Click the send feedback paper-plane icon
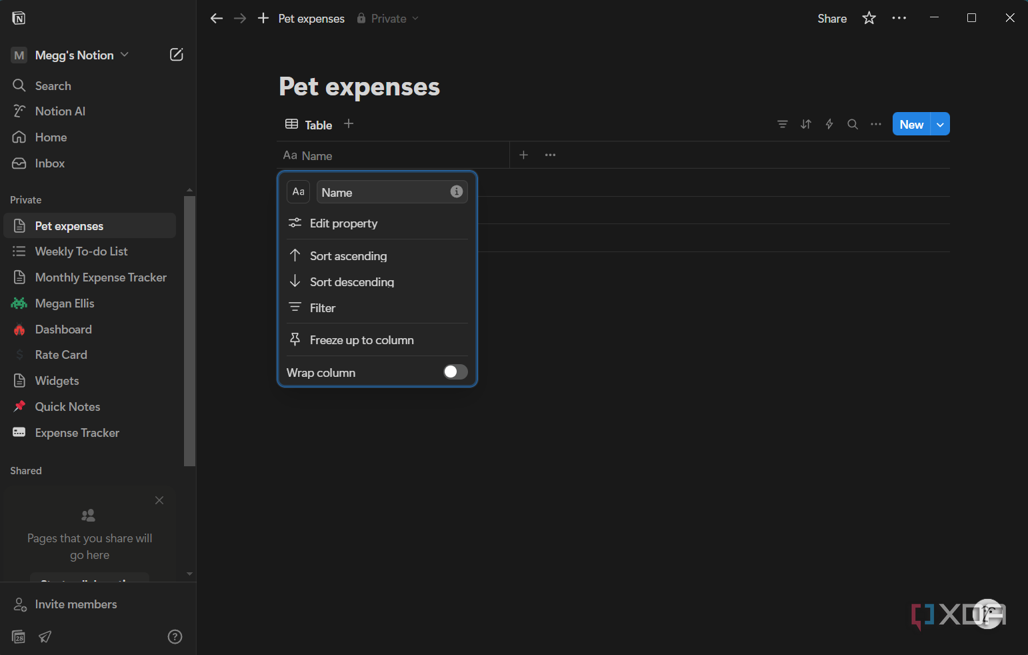This screenshot has width=1028, height=655. tap(45, 637)
